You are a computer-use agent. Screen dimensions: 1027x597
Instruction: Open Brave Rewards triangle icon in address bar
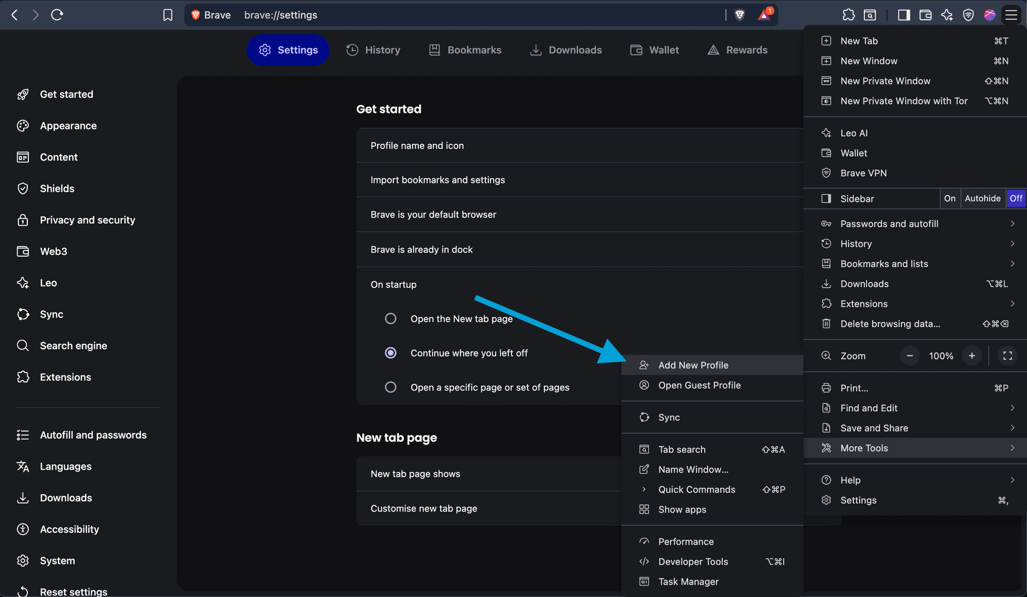click(x=765, y=14)
